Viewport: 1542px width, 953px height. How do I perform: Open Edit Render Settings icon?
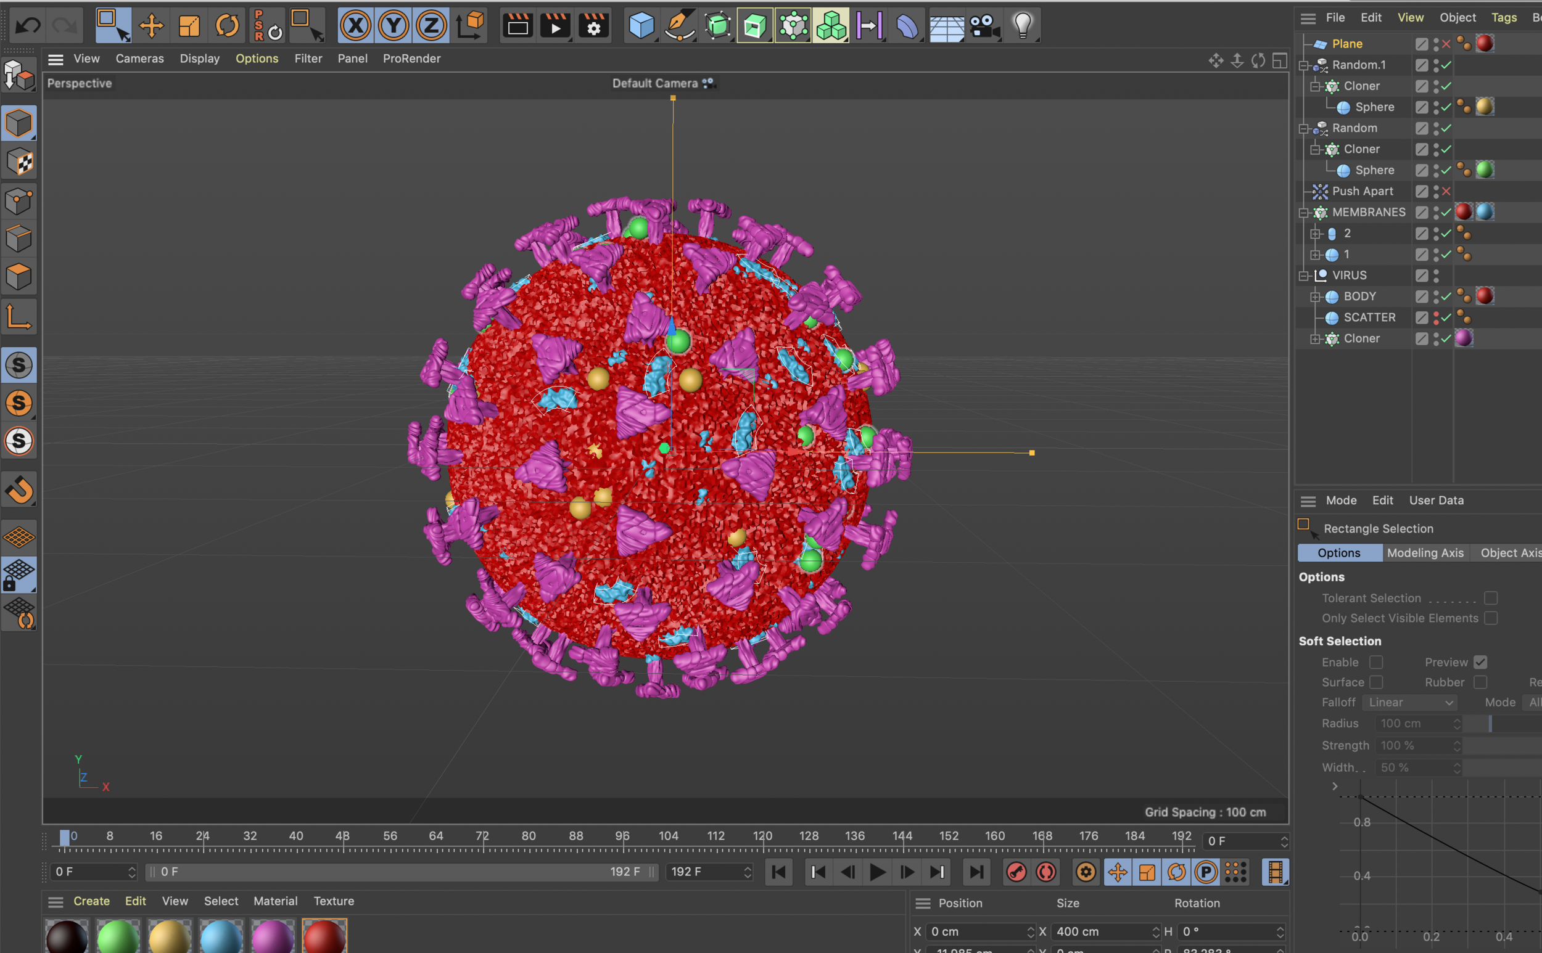click(593, 26)
